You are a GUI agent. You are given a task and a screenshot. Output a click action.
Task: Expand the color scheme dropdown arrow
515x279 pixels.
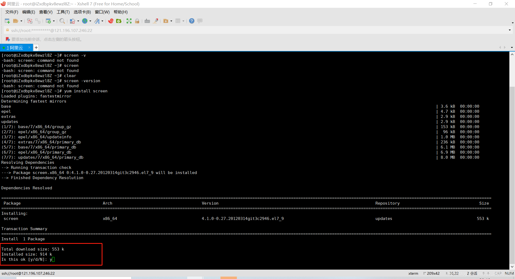coord(78,21)
